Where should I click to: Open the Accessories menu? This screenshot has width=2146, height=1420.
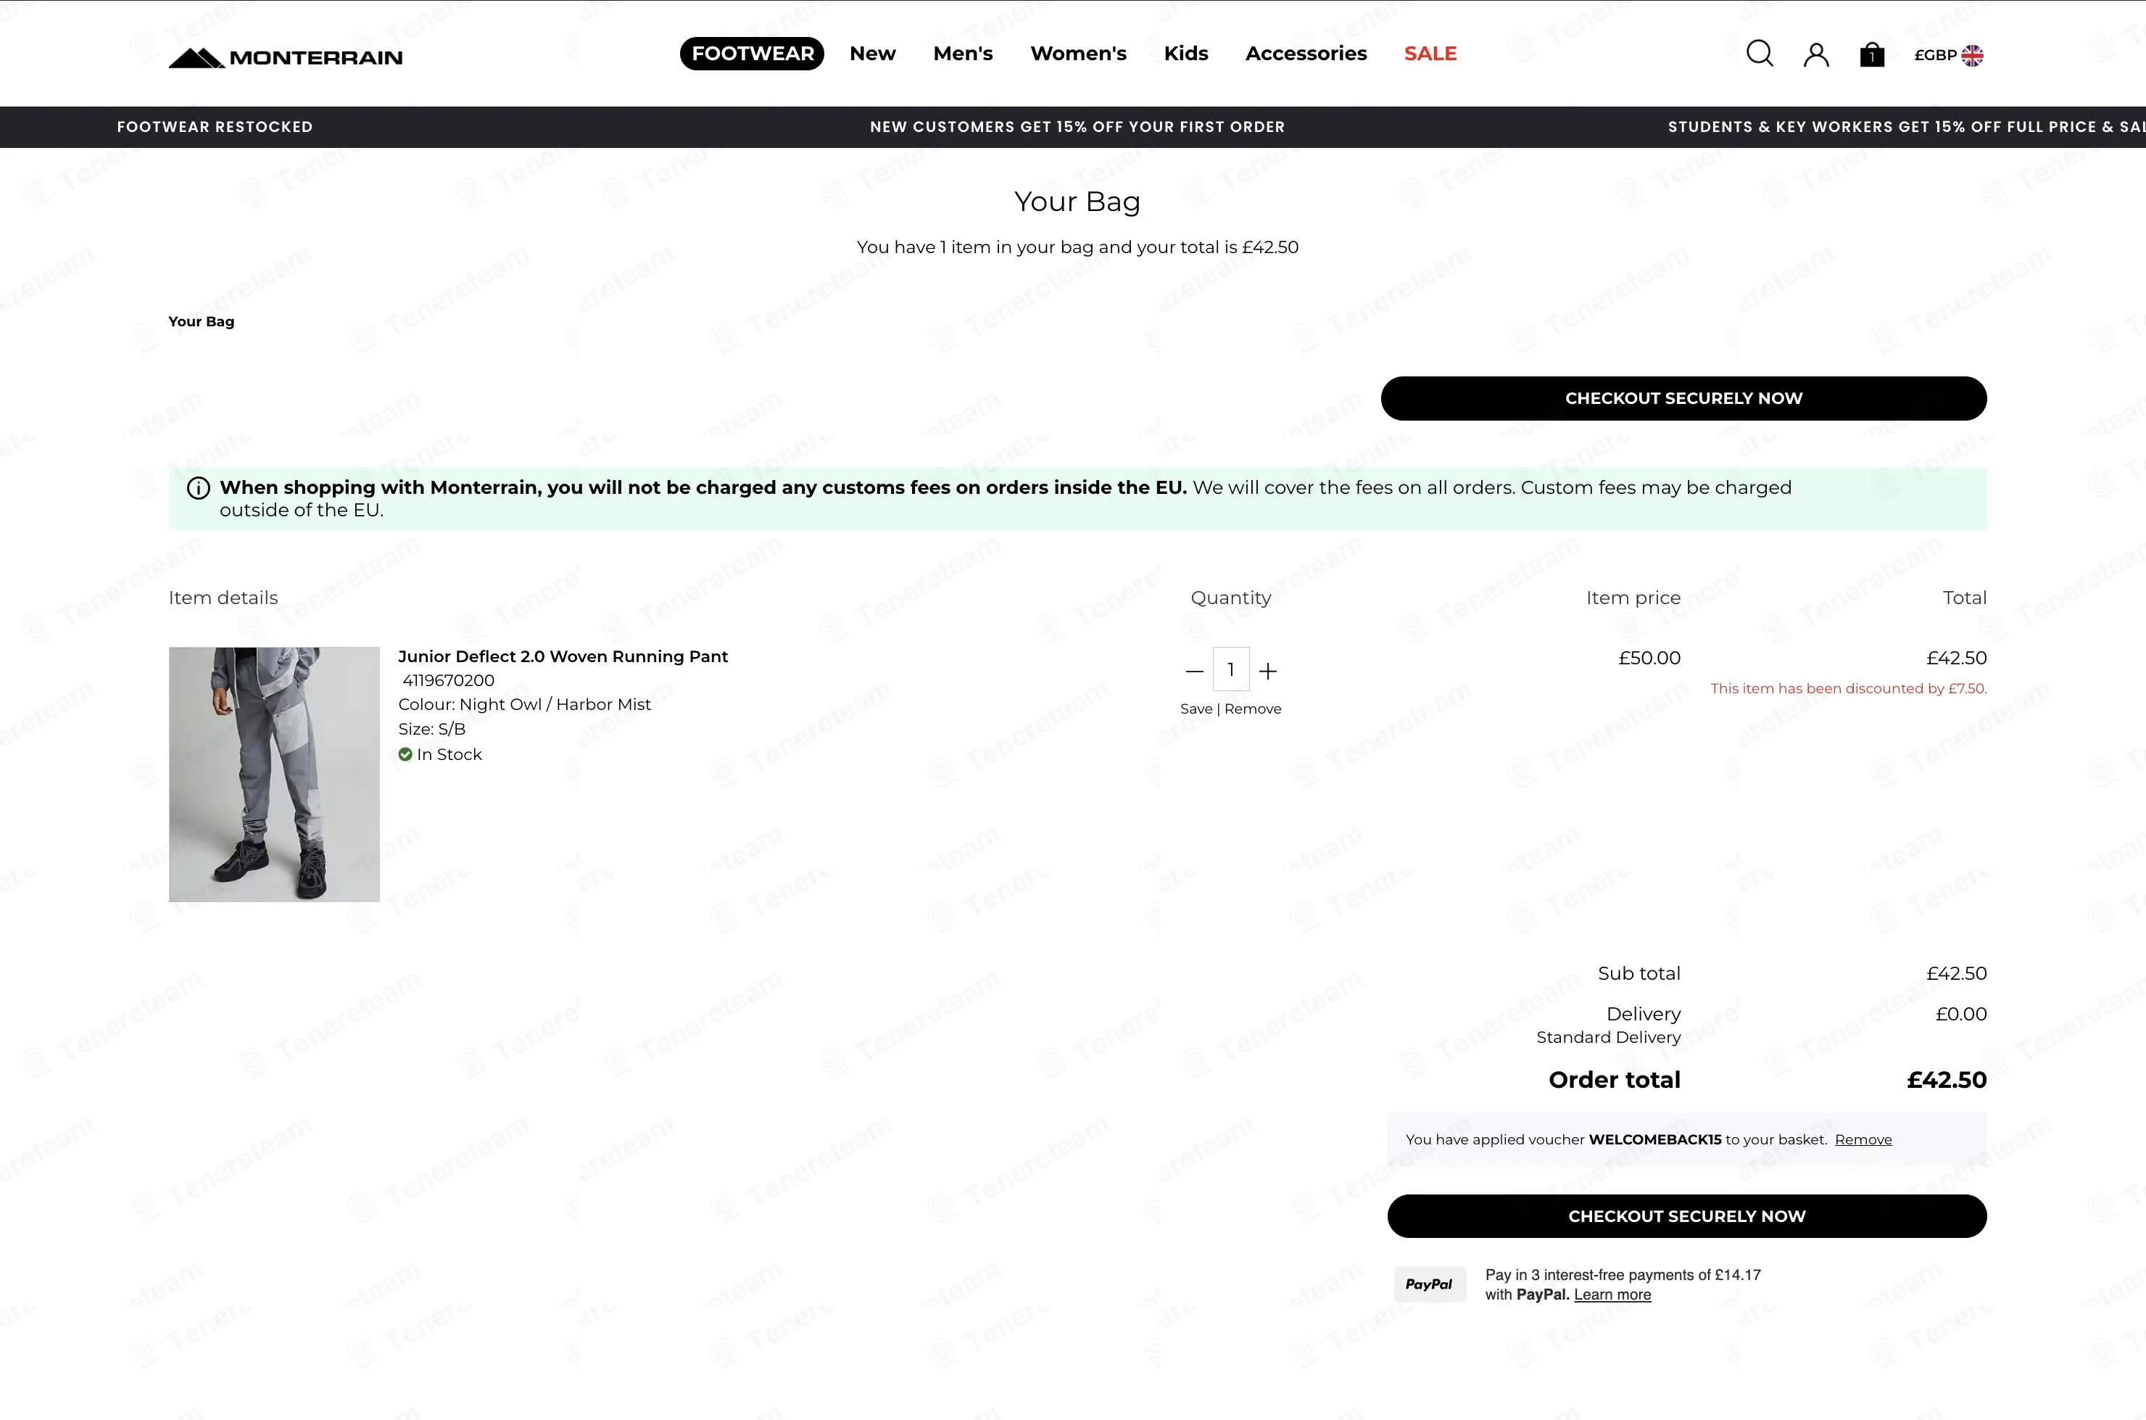(1306, 54)
